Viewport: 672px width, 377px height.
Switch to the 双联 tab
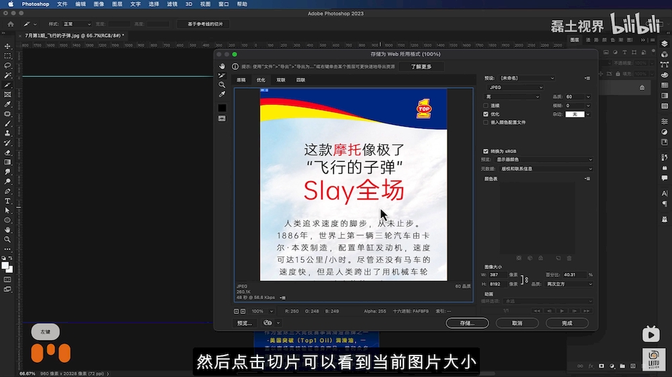(281, 80)
